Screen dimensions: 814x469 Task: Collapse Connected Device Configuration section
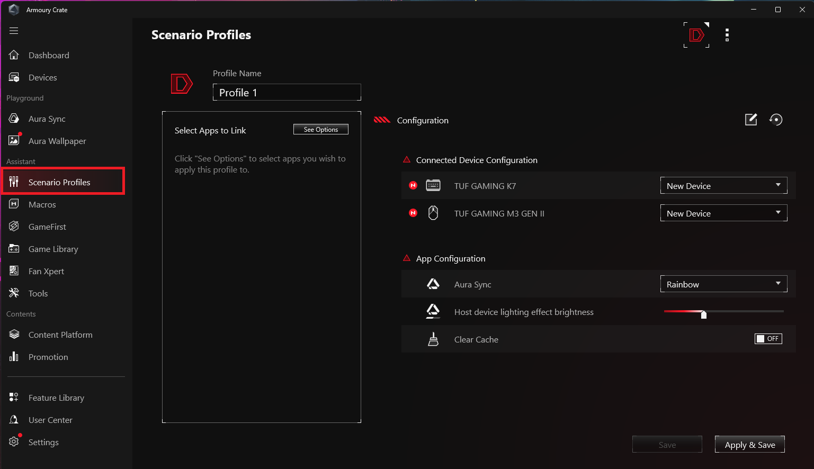coord(407,160)
